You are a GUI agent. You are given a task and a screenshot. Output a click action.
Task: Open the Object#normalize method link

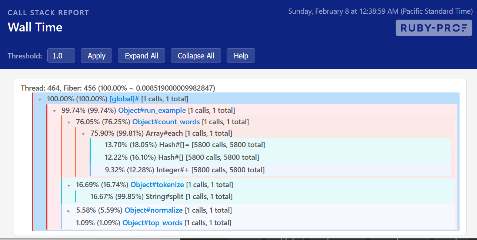153,210
